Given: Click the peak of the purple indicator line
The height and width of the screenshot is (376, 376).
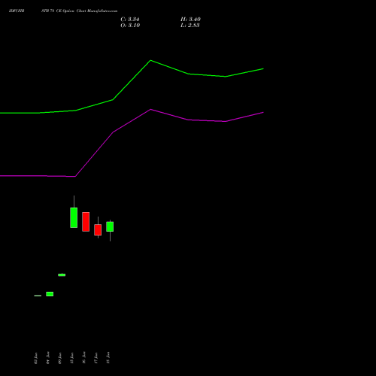Looking at the screenshot, I should tap(150, 109).
